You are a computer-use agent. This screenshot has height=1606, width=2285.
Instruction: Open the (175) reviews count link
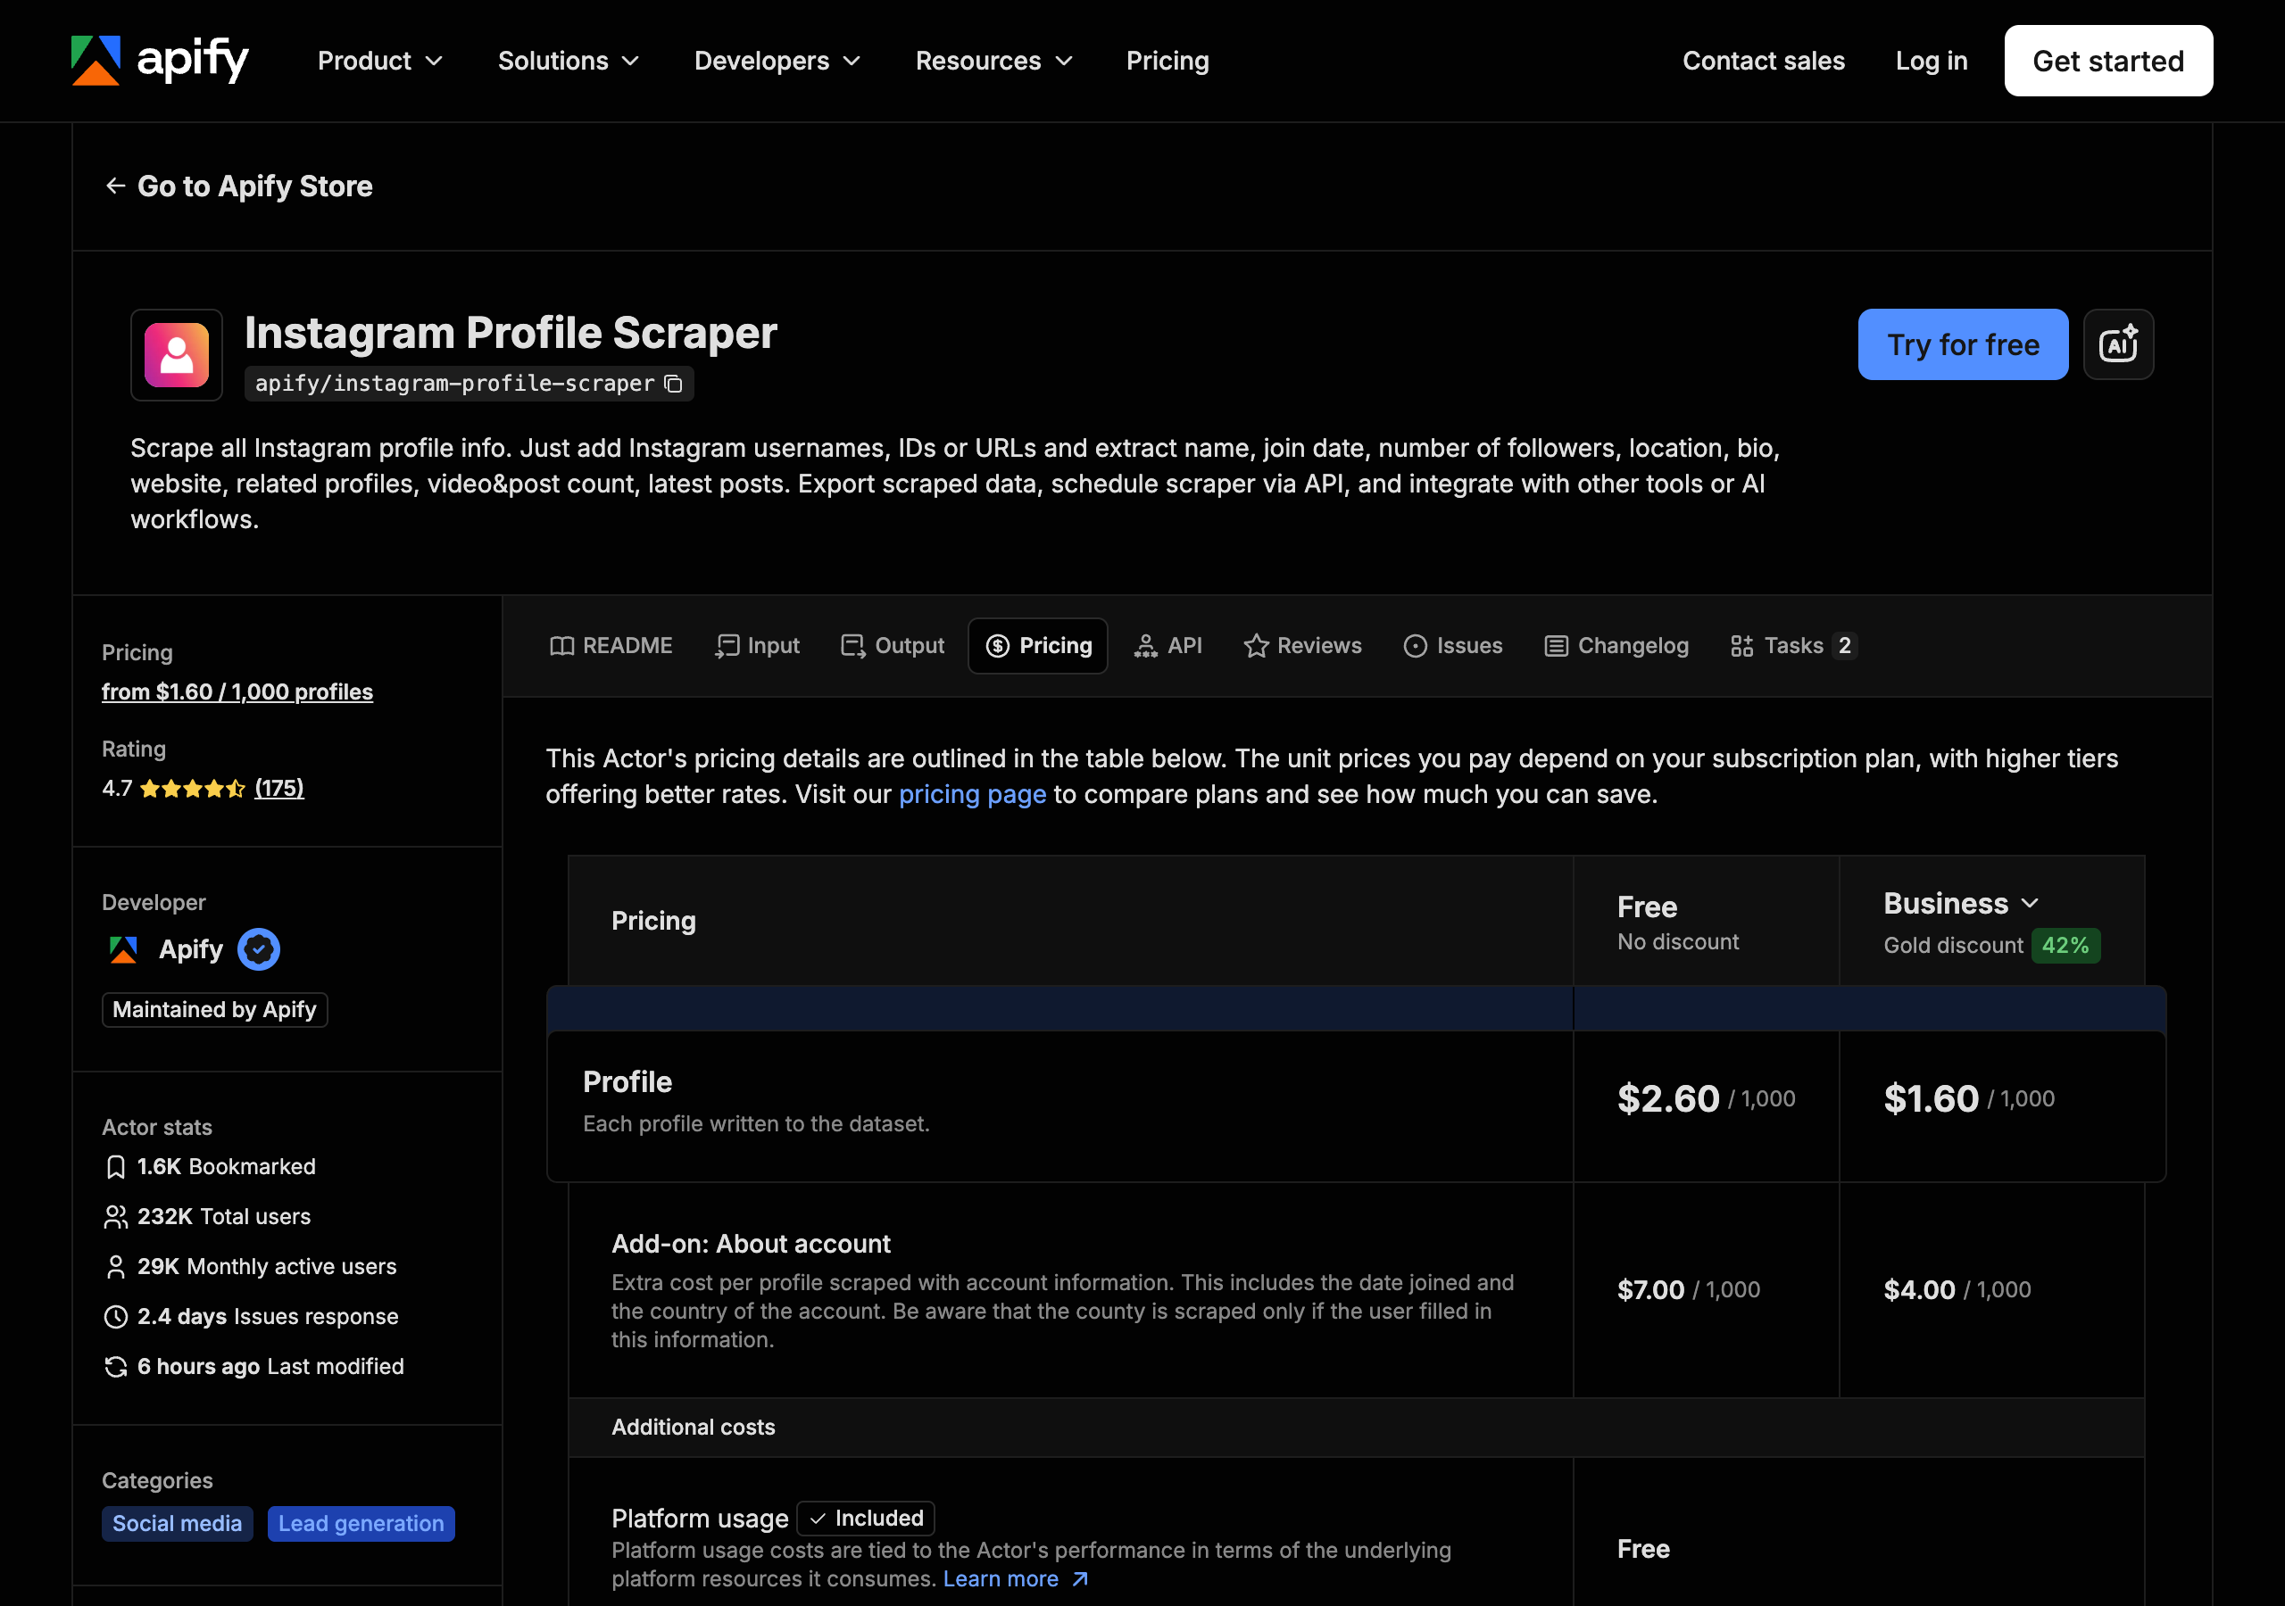click(278, 788)
